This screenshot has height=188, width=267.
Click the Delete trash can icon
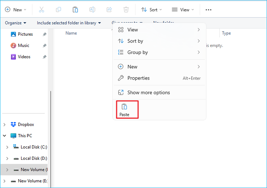tap(126, 10)
